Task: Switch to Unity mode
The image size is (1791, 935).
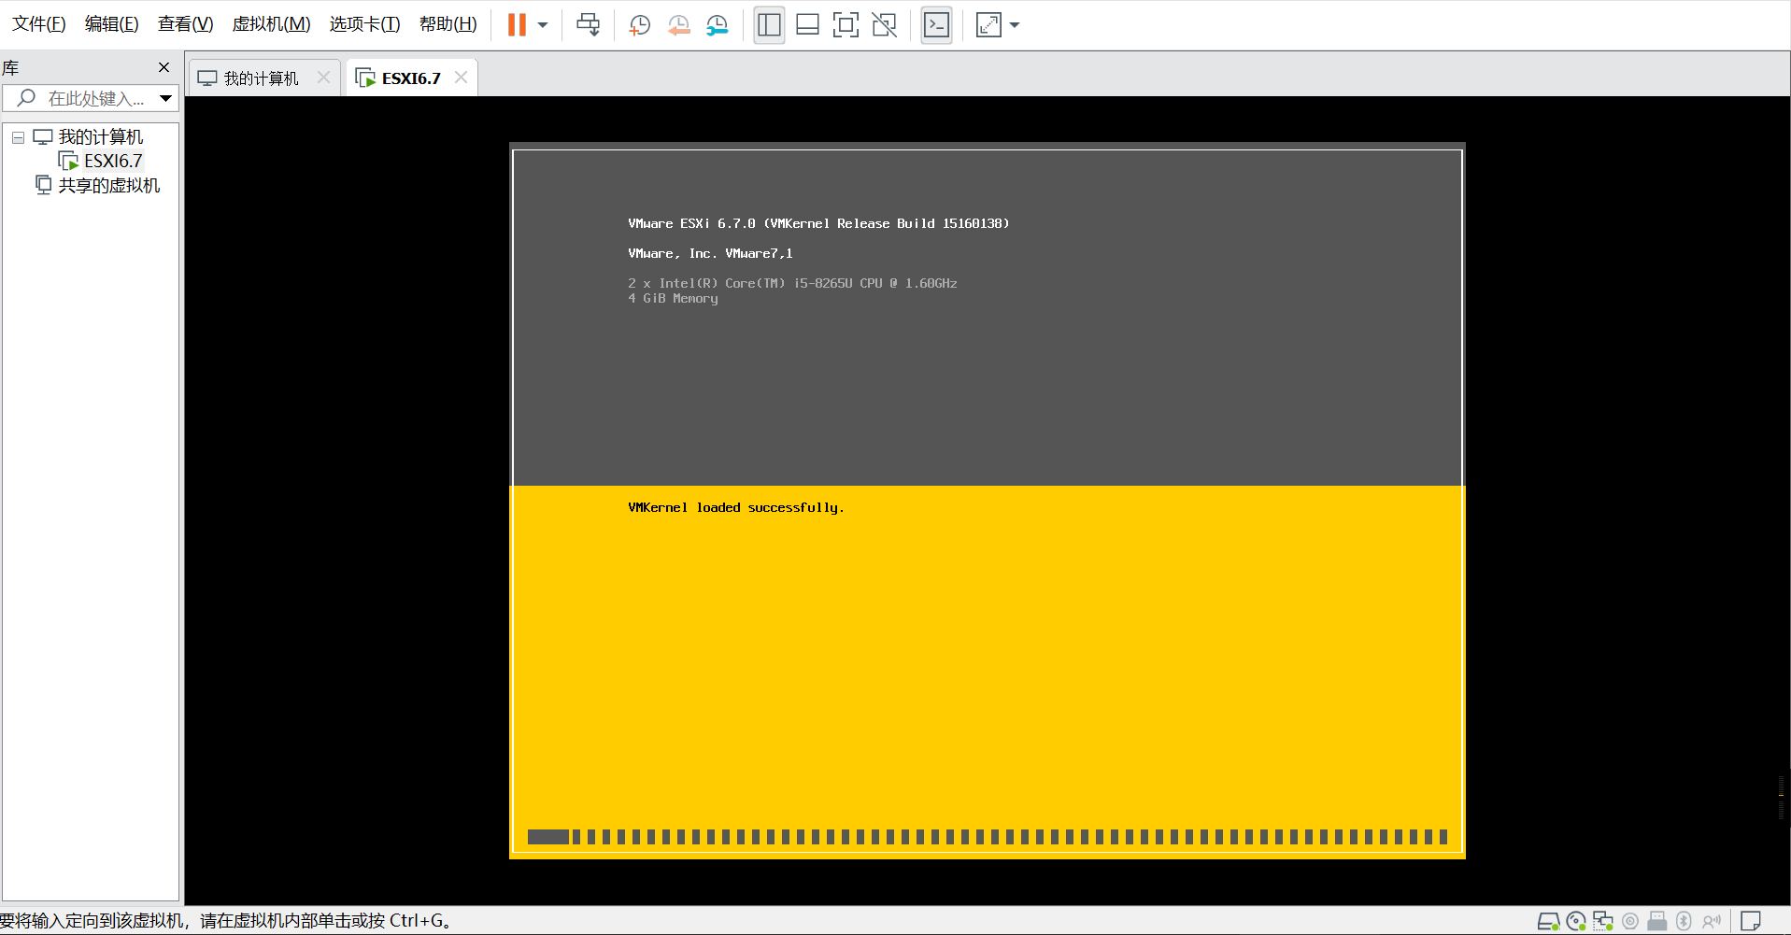Action: pos(884,25)
